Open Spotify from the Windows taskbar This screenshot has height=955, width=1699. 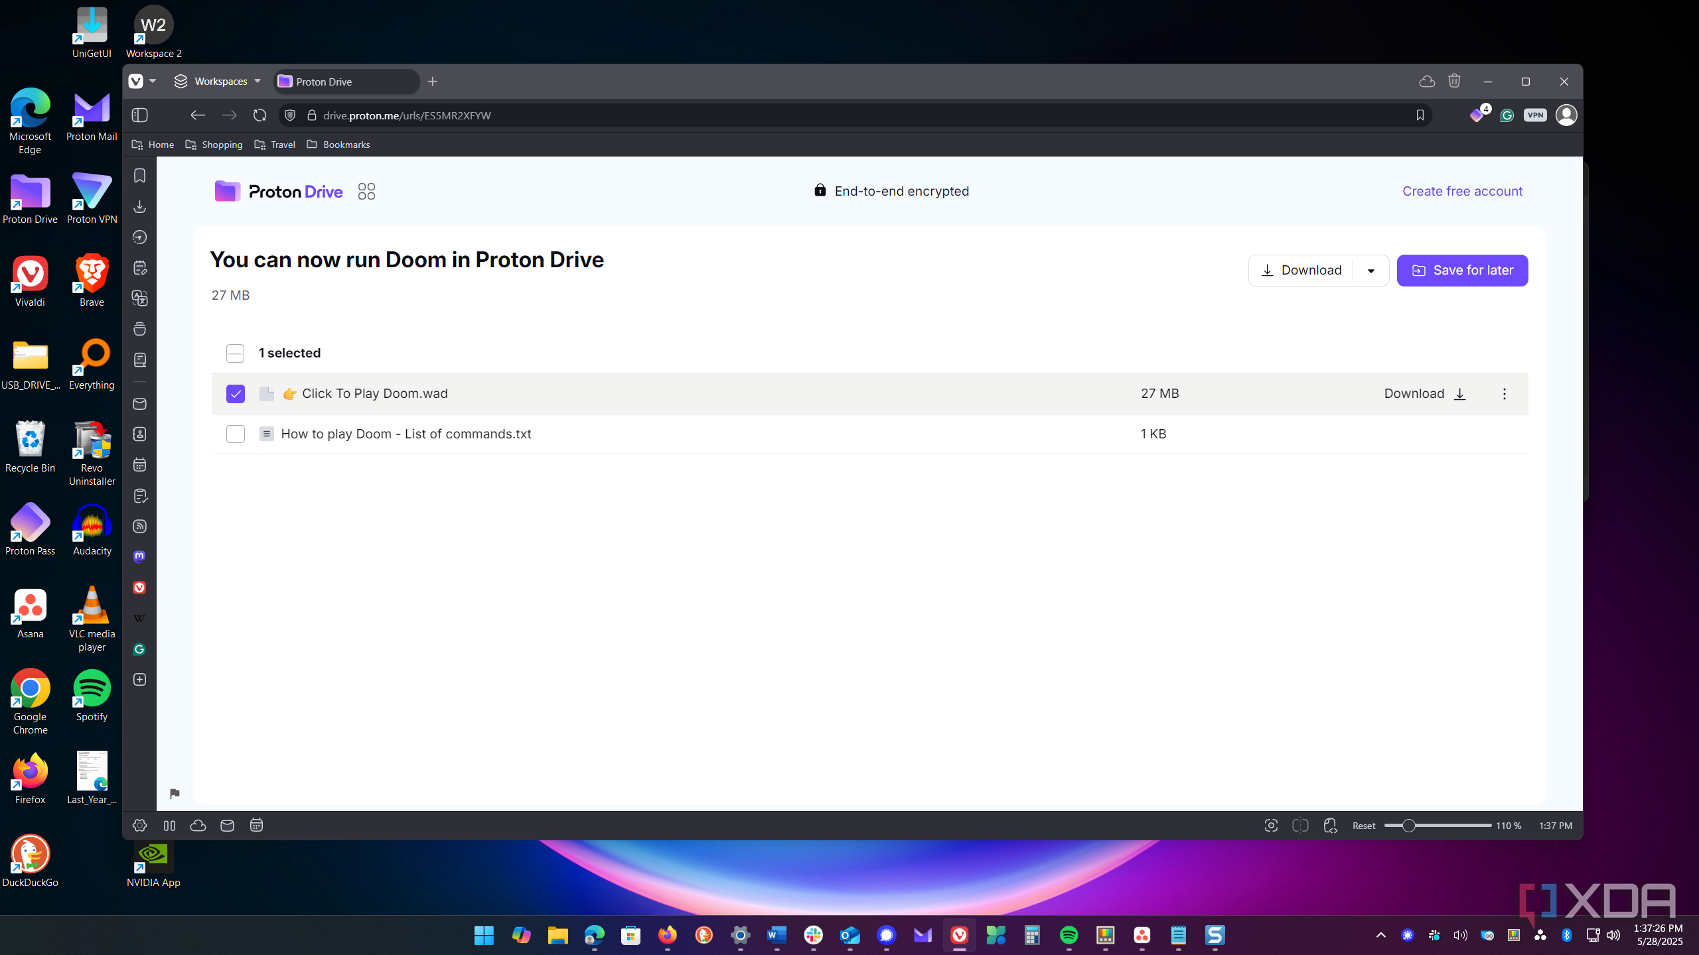click(x=1069, y=935)
